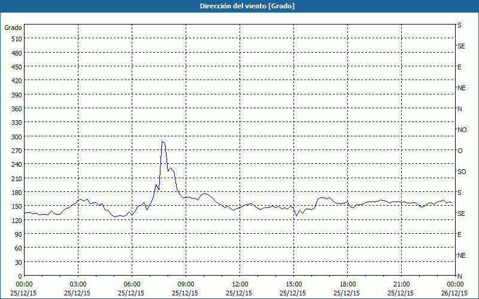Click the 25/12/15 date under 21:00
Viewport: 479px width, 299px height.
401,293
